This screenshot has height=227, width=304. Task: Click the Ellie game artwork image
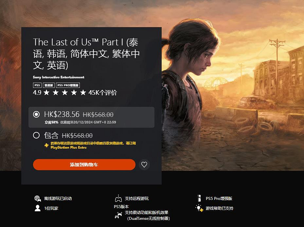[233, 85]
